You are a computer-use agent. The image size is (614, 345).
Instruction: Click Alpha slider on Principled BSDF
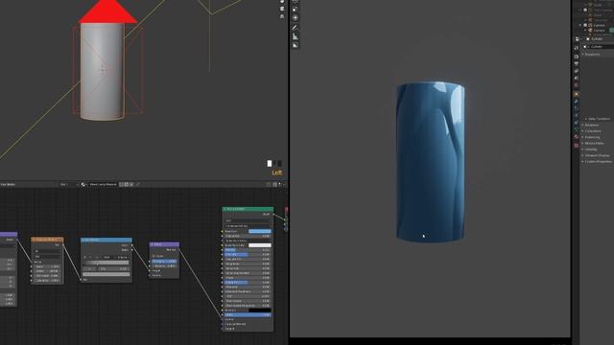[x=248, y=315]
